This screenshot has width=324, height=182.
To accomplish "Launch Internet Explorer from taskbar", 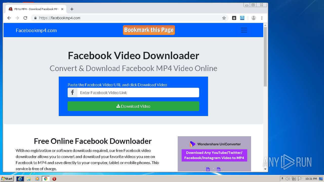I will click(x=20, y=179).
